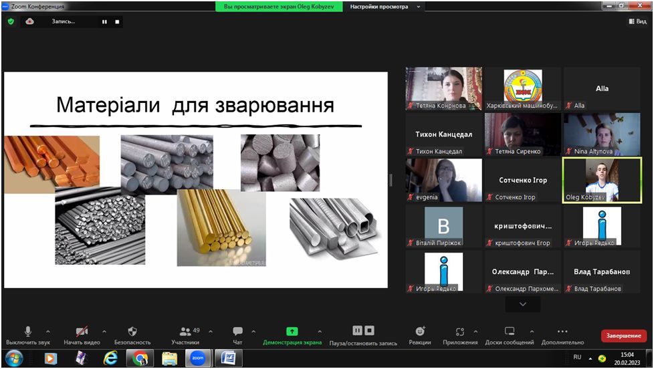The width and height of the screenshot is (654, 369).
Task: Open Google Chrome from taskbar
Action: [140, 358]
